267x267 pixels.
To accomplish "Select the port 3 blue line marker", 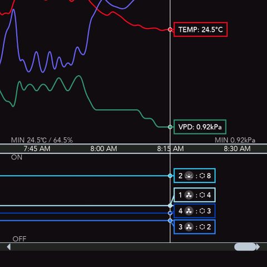I will pyautogui.click(x=170, y=221).
